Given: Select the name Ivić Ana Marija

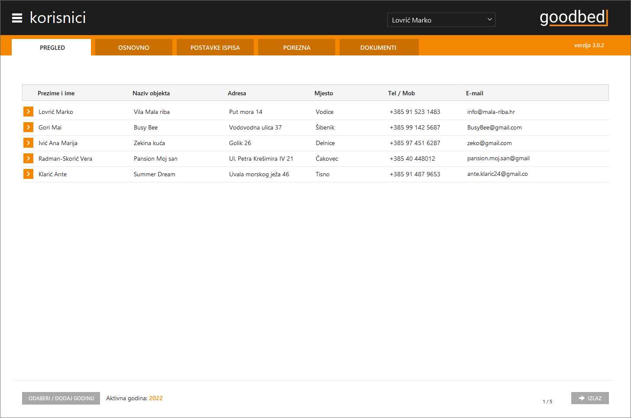Looking at the screenshot, I should tap(58, 143).
